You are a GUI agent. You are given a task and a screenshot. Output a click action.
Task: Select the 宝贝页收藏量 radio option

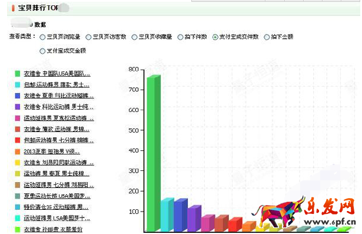(x=134, y=37)
